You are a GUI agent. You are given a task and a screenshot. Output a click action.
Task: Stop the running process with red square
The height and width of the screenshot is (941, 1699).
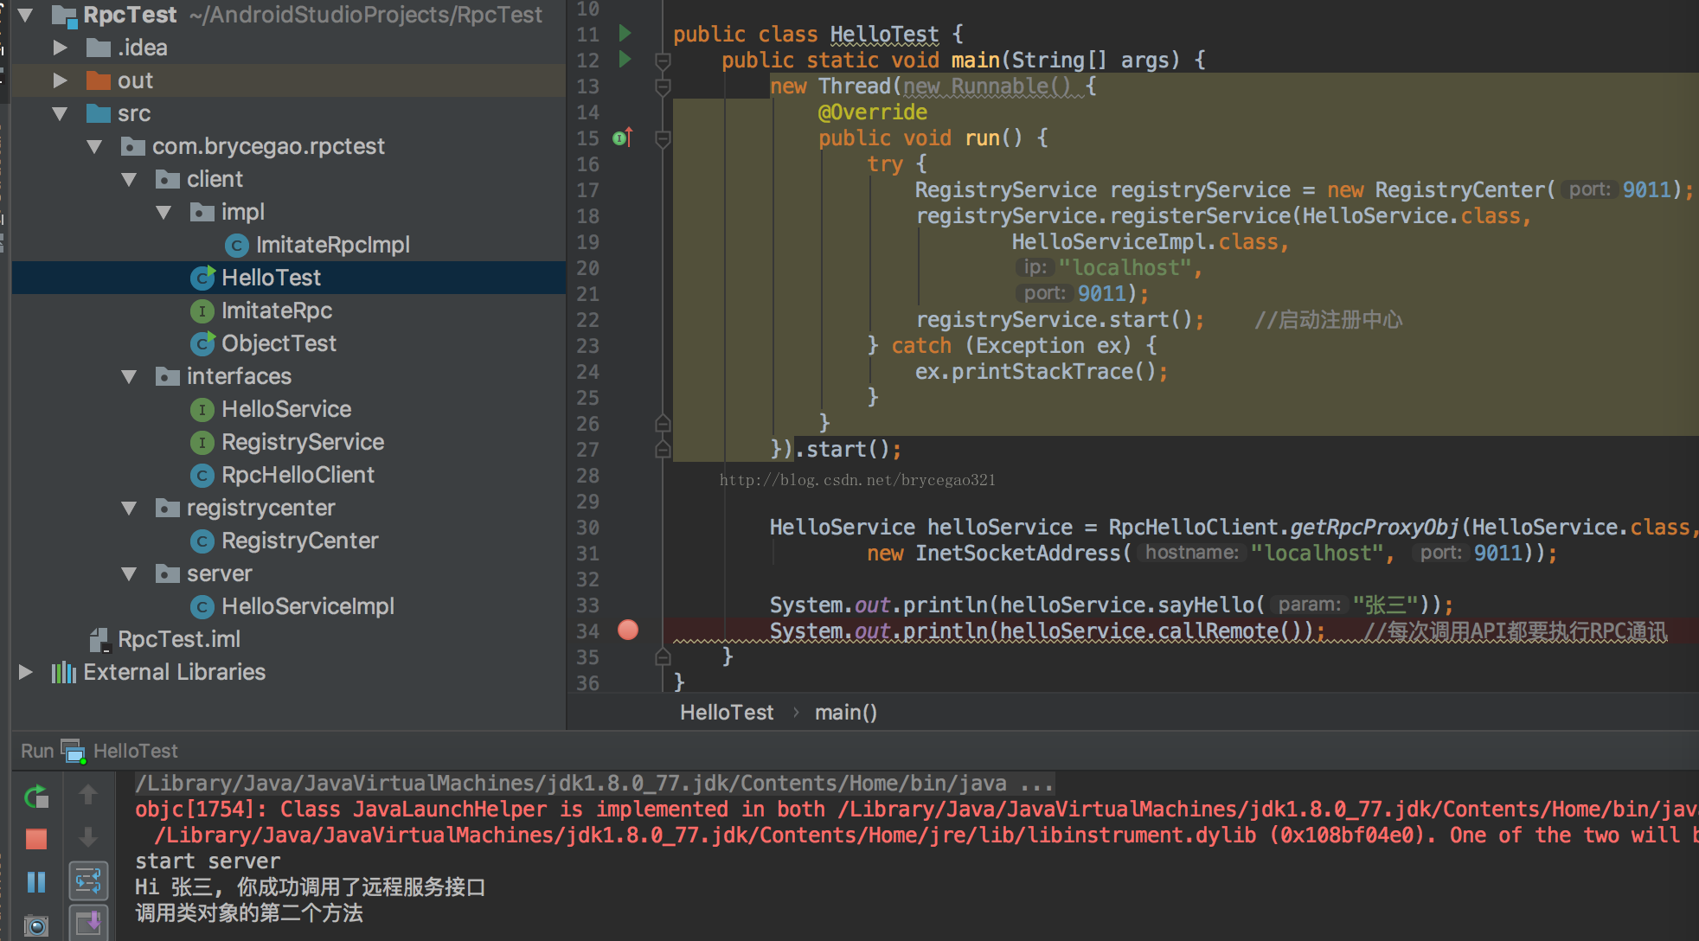tap(36, 839)
